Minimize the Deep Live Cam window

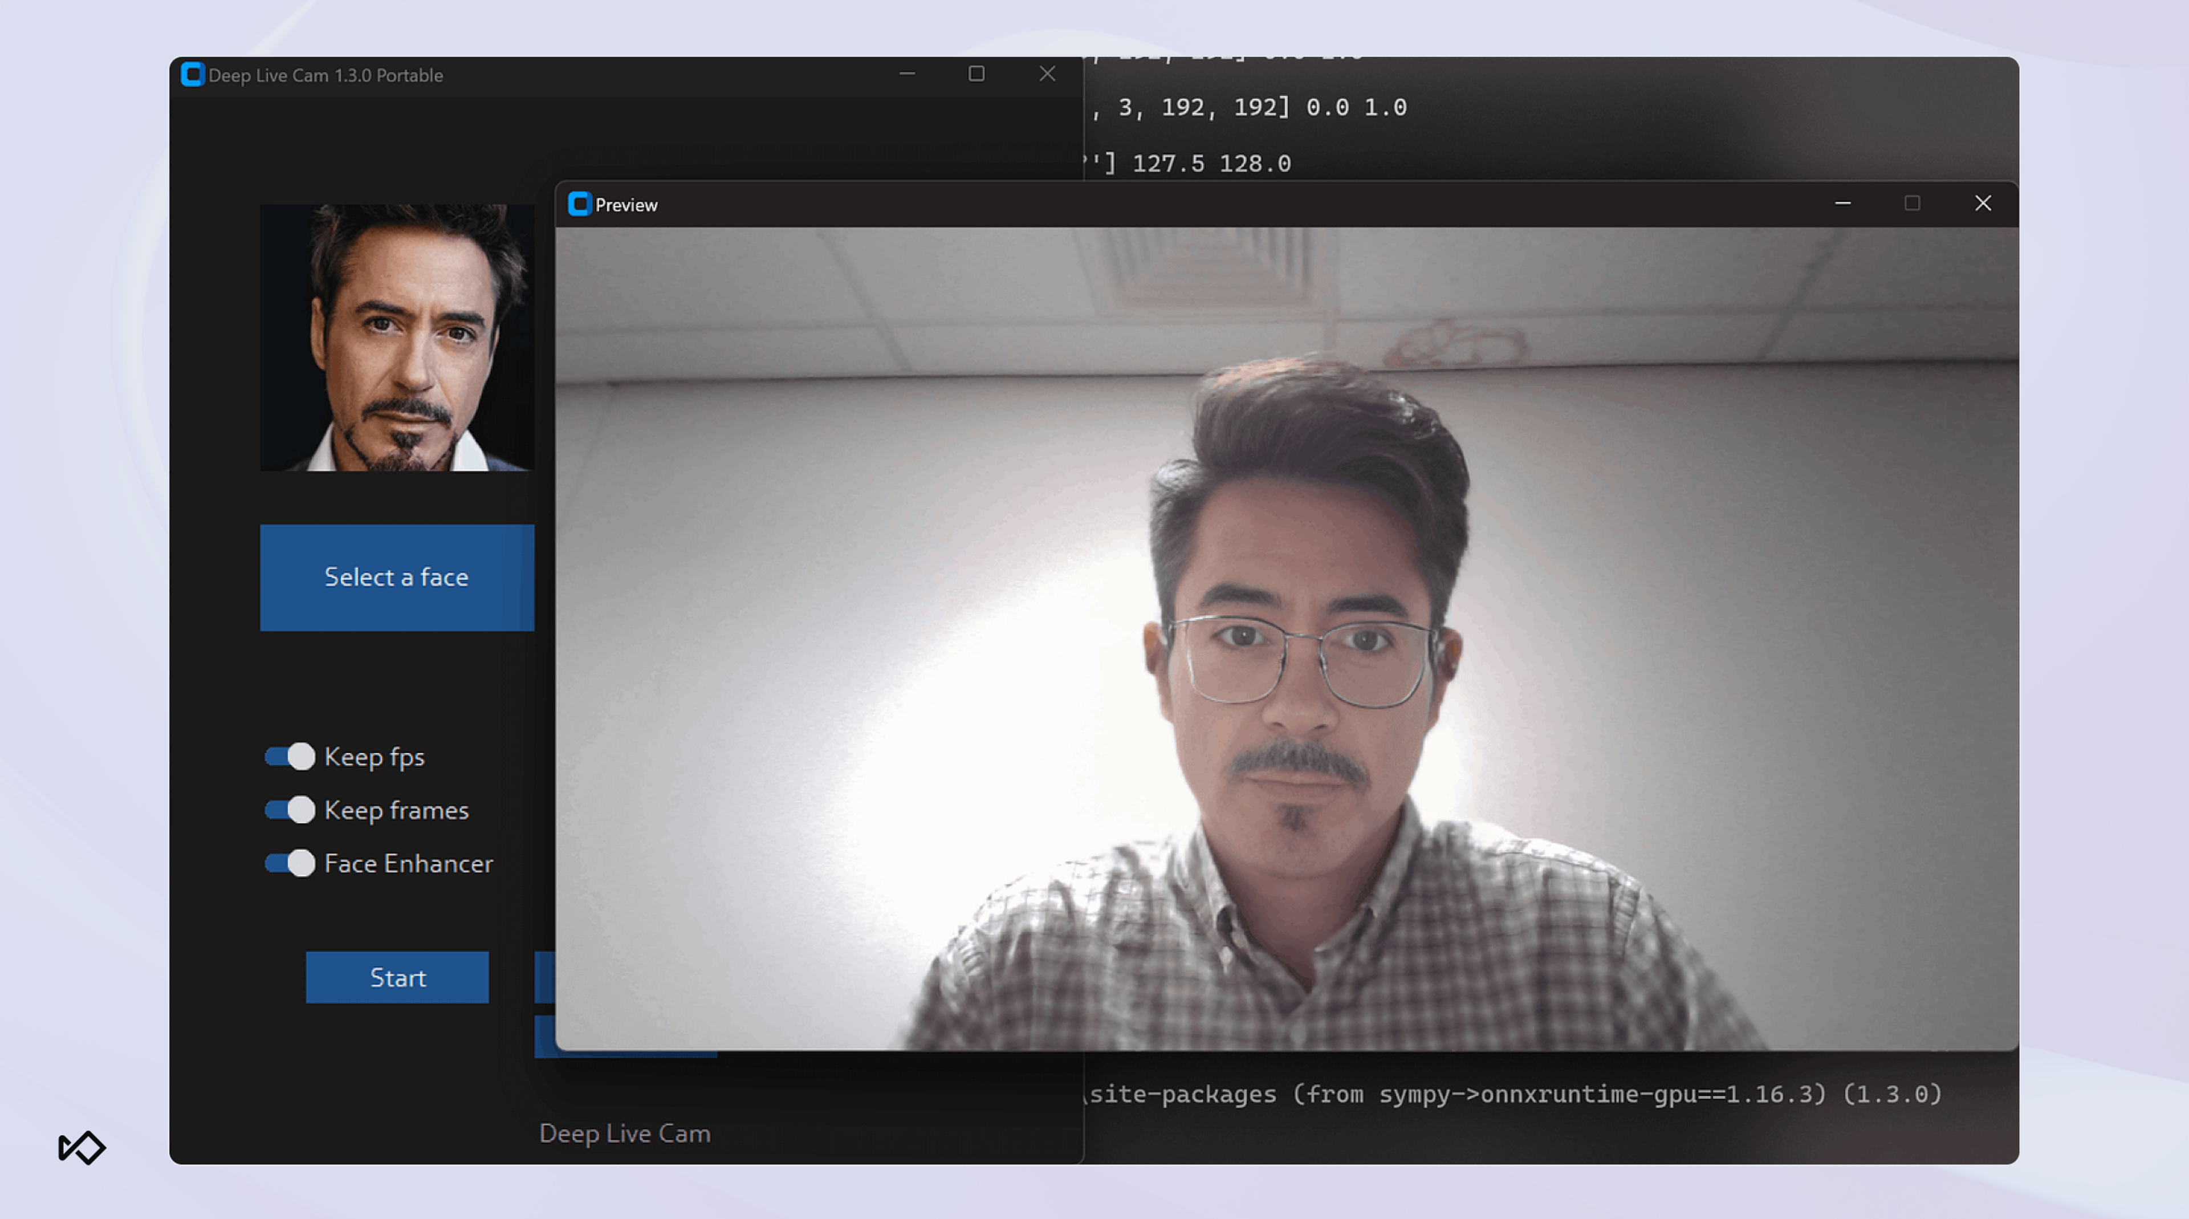pyautogui.click(x=907, y=74)
